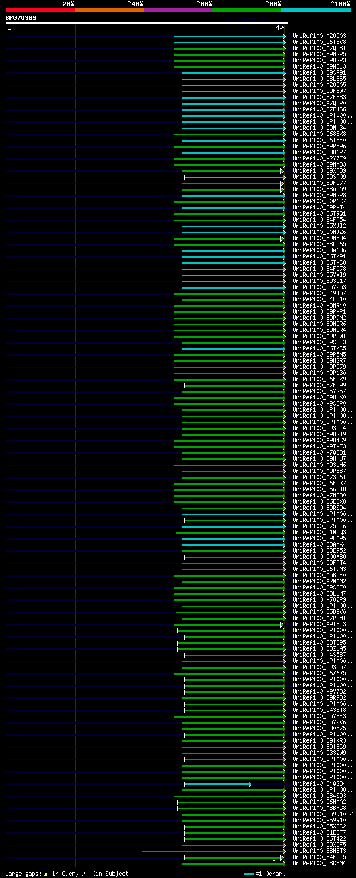Open hit UniRef100_C3ZLA5
Viewport: 356px width, 878px height.
(319, 648)
